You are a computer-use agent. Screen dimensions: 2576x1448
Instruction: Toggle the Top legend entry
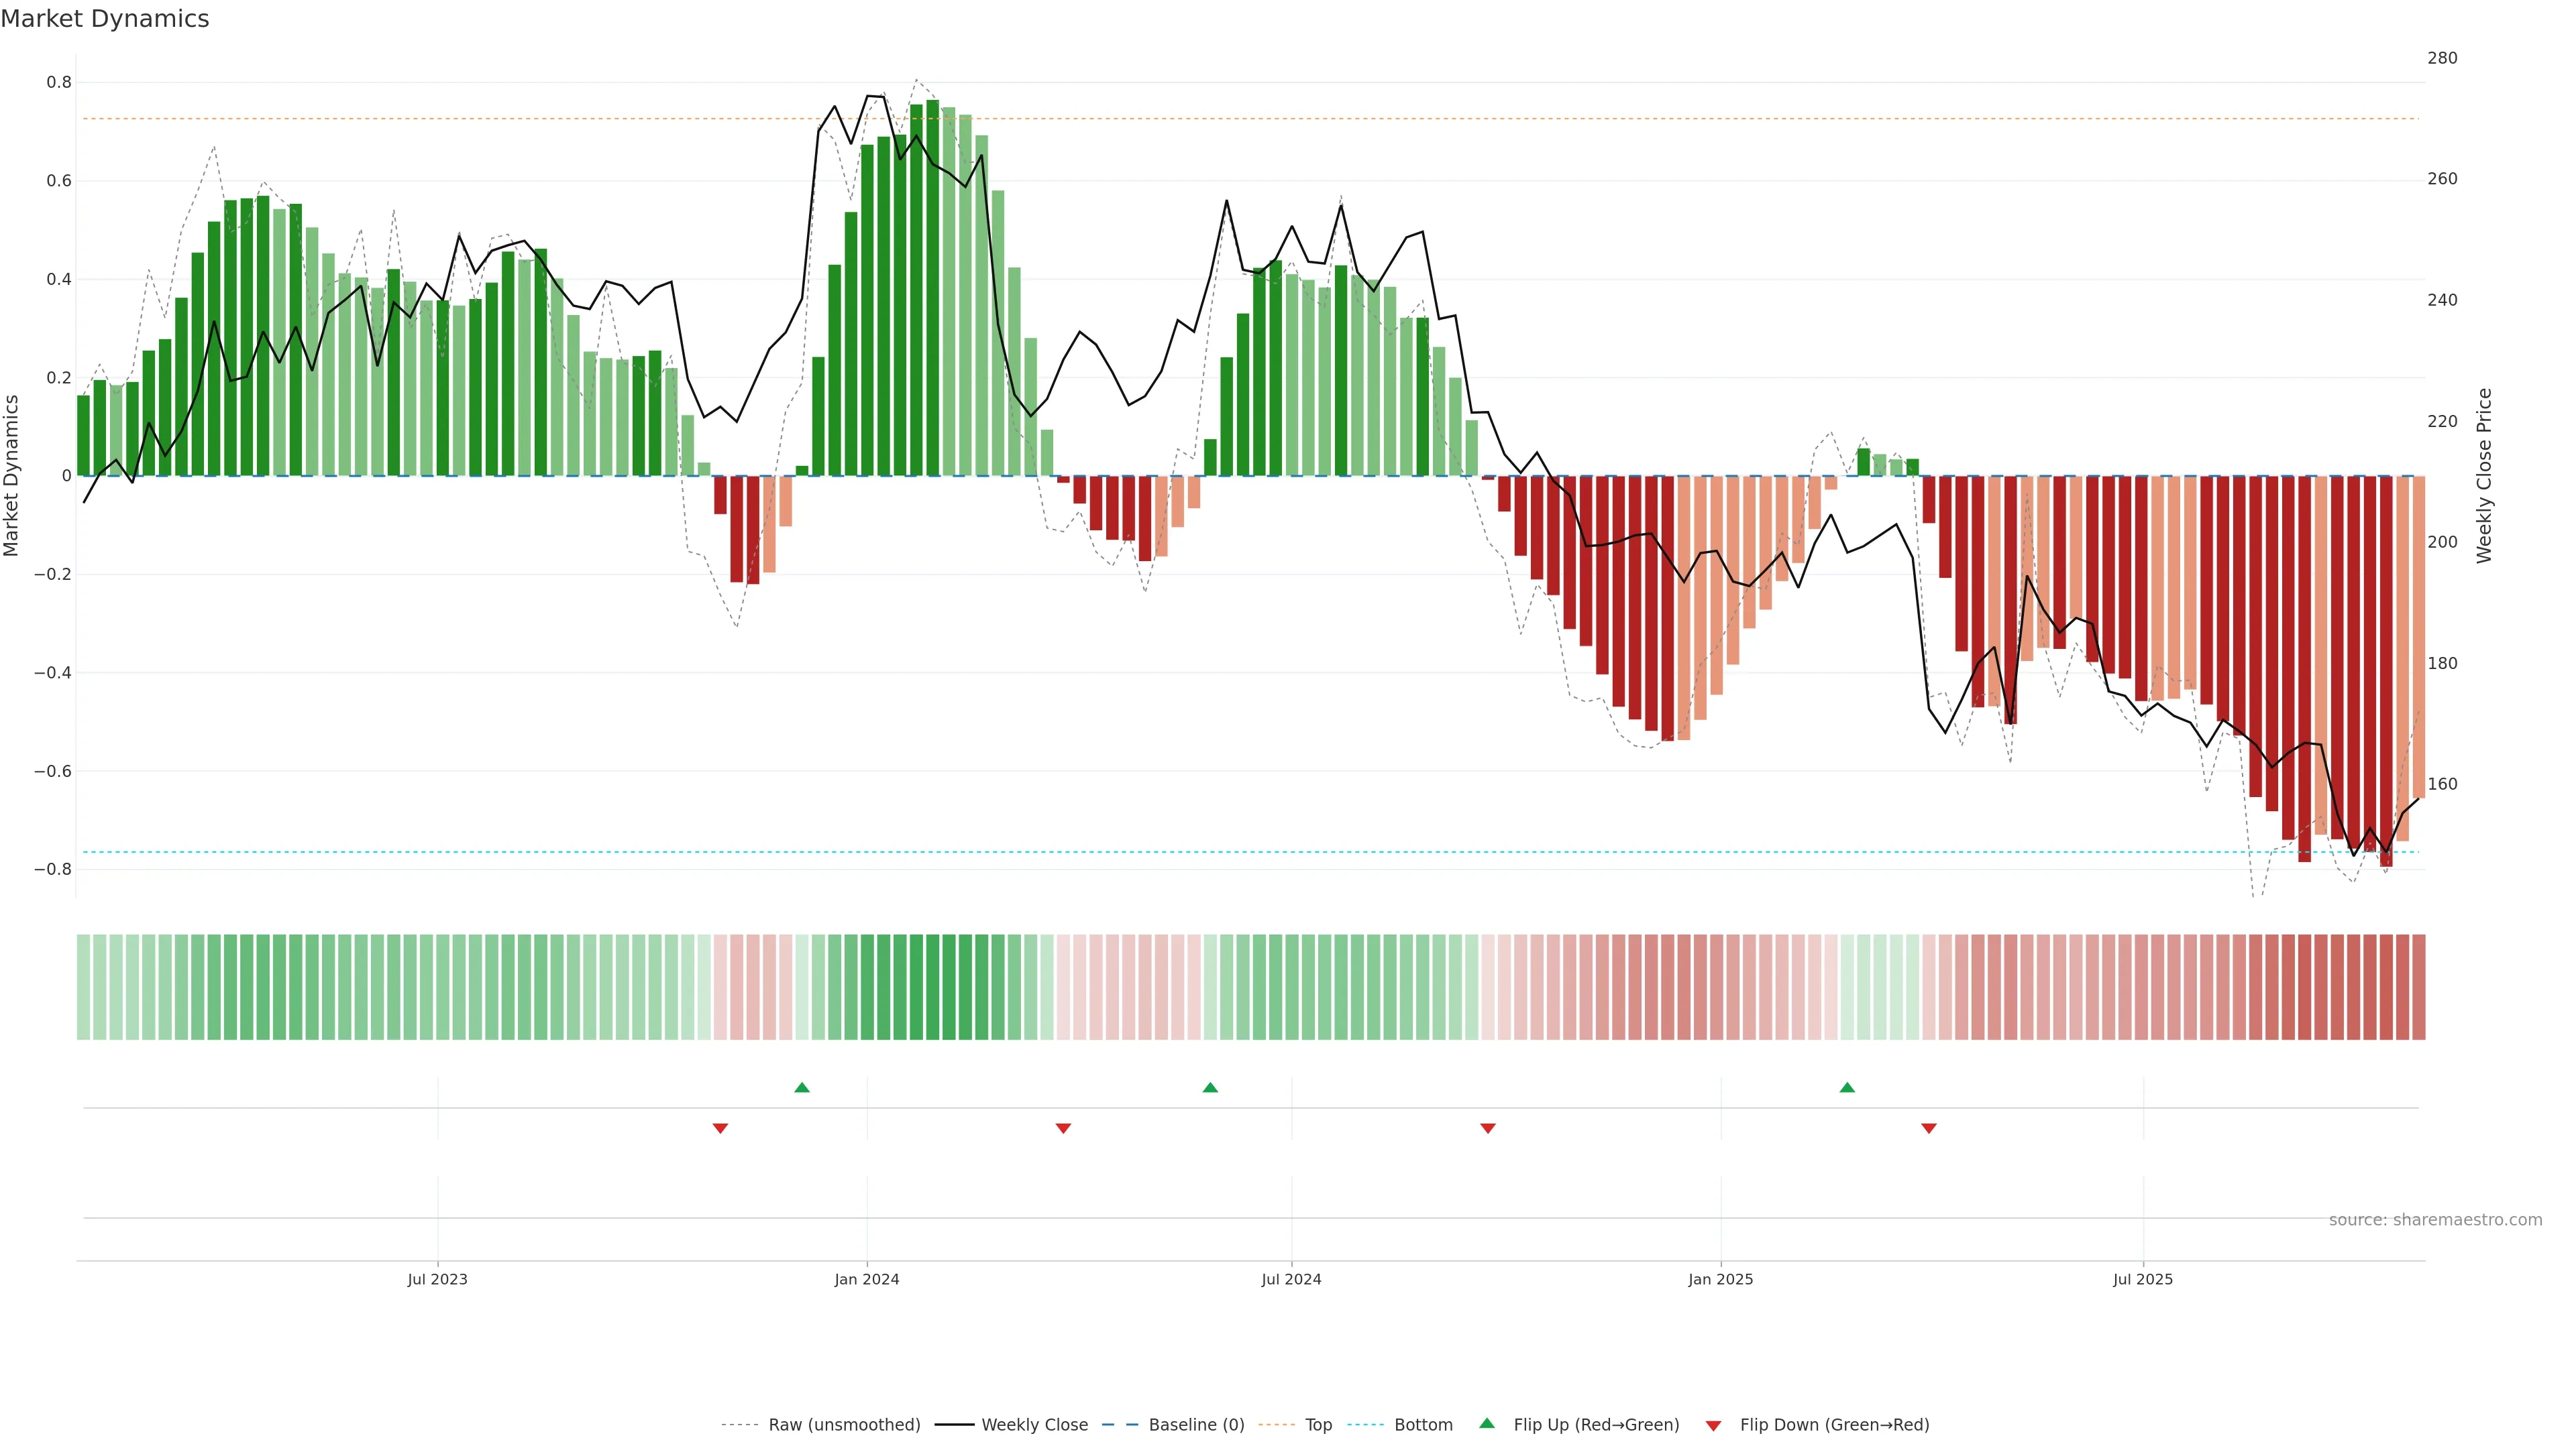pos(1318,1425)
